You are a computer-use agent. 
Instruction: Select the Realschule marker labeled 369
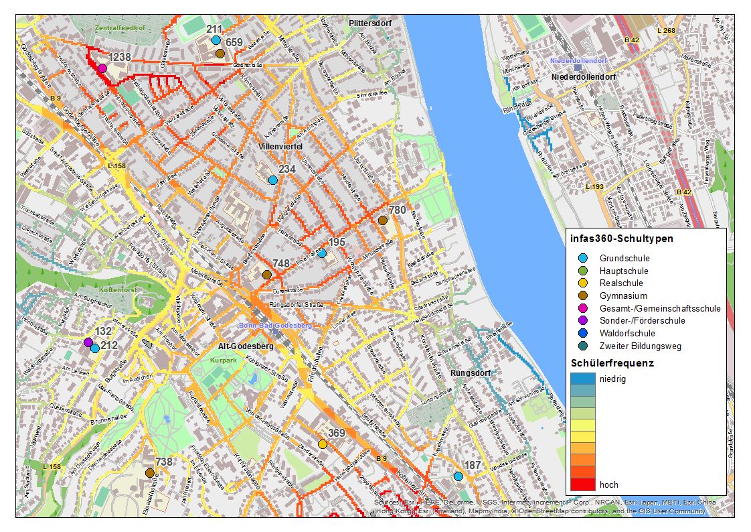pos(323,444)
